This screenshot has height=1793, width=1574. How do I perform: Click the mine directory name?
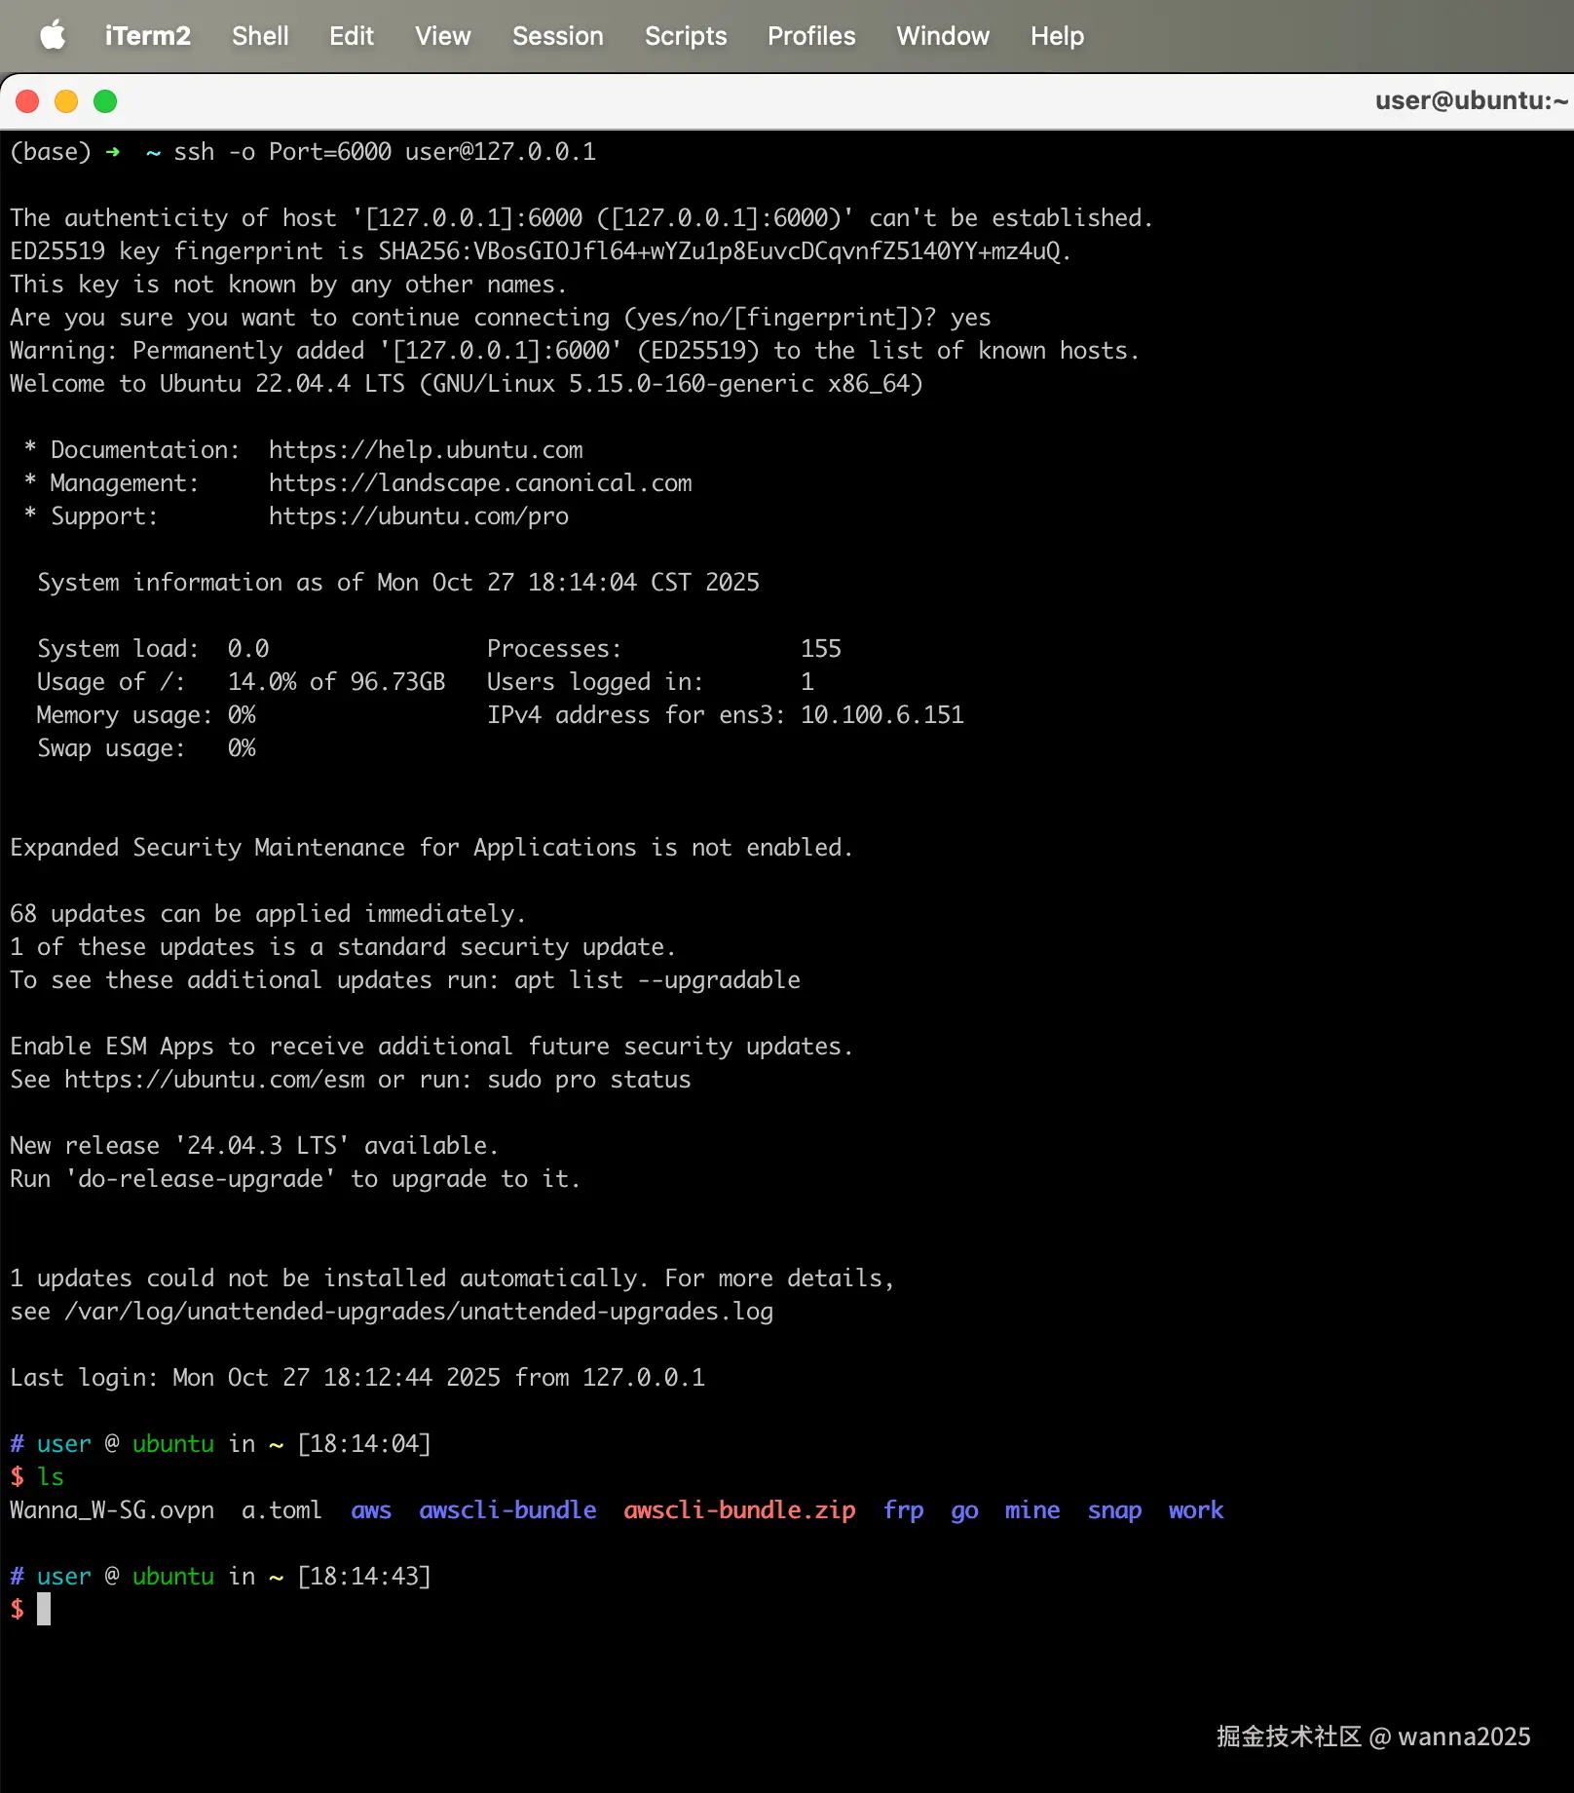[x=1032, y=1510]
